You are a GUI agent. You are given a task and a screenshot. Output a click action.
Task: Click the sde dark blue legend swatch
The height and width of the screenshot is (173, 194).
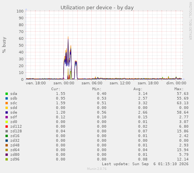pyautogui.click(x=7, y=112)
